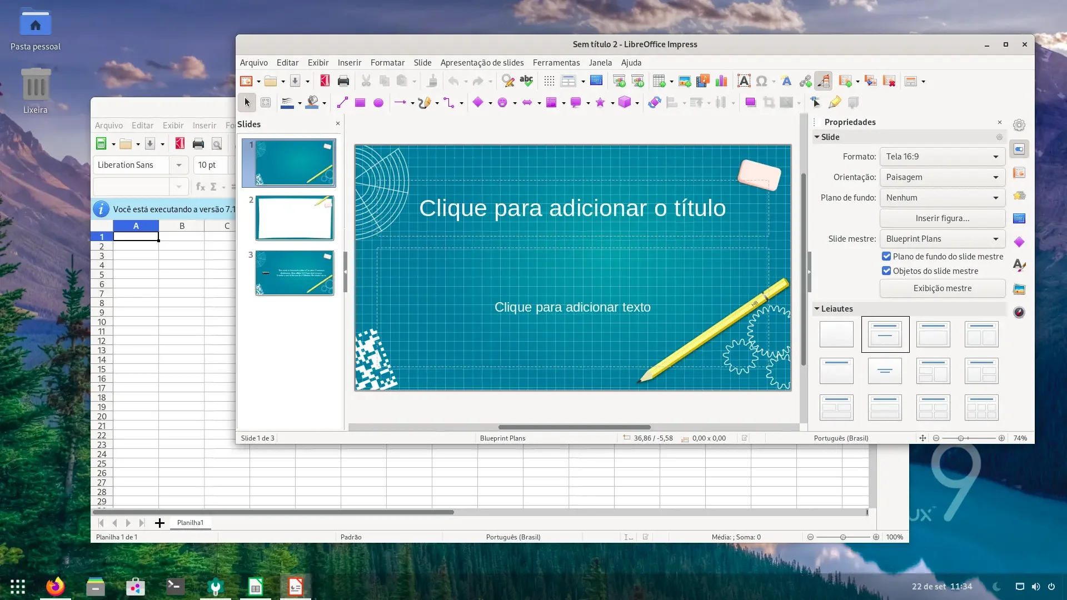Uncheck Plano de fundo do slide mestre

tap(886, 256)
